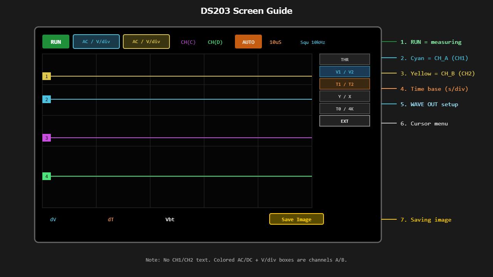Click the cyan channel 2 trace marker
493x277 pixels.
pyautogui.click(x=47, y=99)
